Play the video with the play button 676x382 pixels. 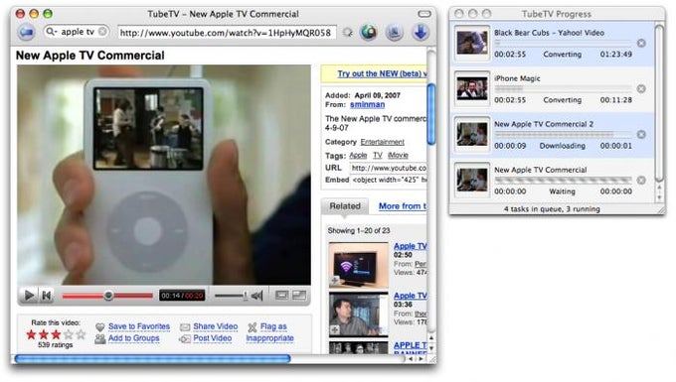point(29,295)
